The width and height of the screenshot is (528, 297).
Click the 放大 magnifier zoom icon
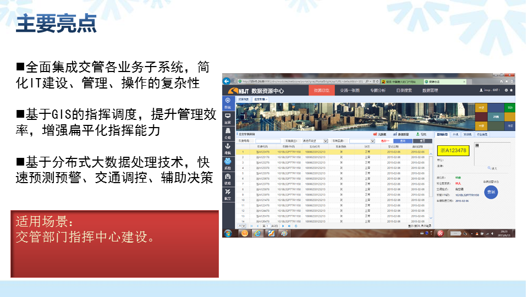(x=490, y=168)
